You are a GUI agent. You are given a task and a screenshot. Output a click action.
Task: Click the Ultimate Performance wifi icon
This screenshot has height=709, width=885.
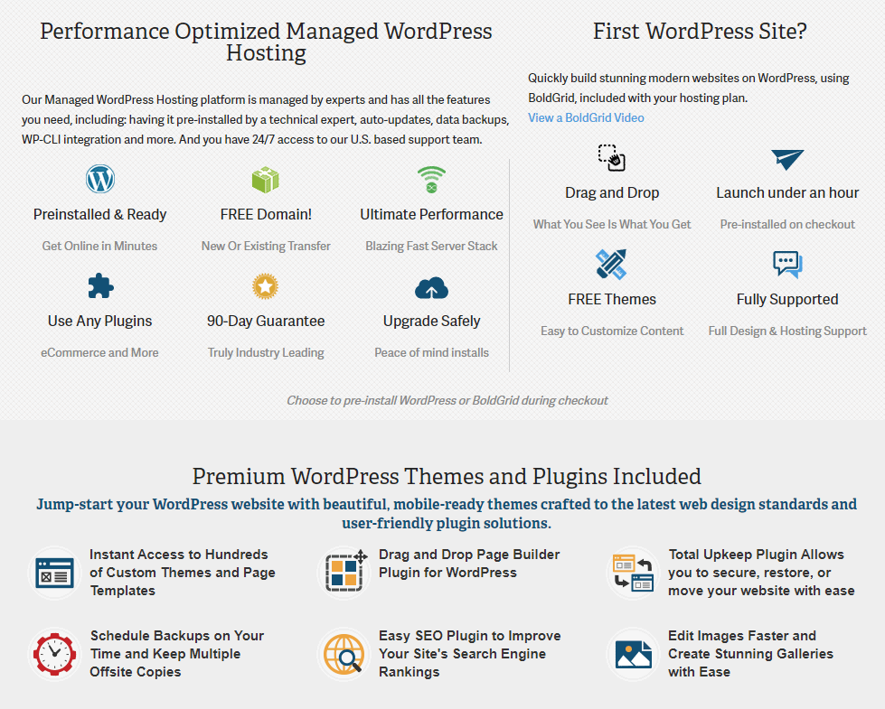(x=431, y=179)
